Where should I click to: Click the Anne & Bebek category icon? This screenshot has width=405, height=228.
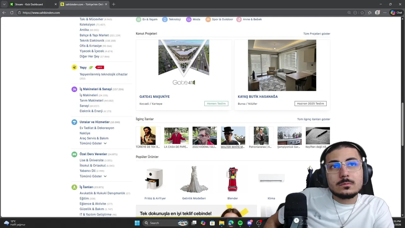point(239,19)
